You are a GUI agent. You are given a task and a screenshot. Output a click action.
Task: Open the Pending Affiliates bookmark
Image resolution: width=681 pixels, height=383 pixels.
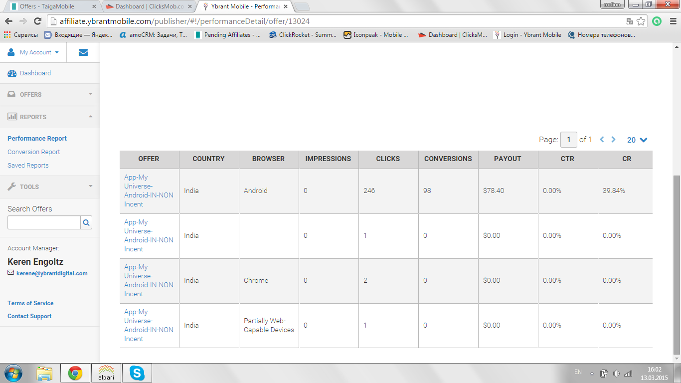tap(227, 35)
